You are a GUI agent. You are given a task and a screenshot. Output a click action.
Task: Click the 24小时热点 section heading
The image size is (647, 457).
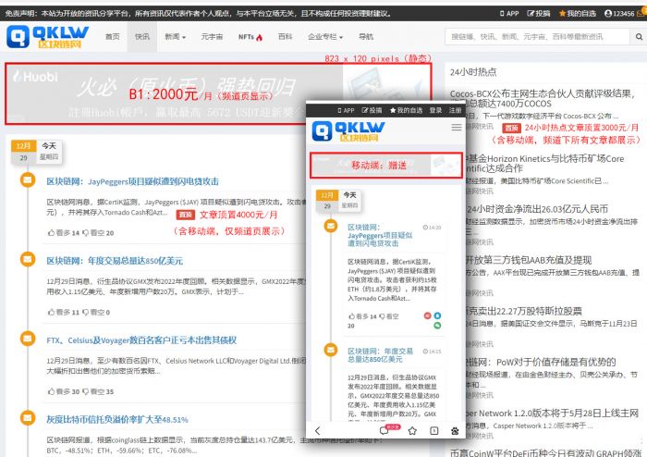(473, 72)
